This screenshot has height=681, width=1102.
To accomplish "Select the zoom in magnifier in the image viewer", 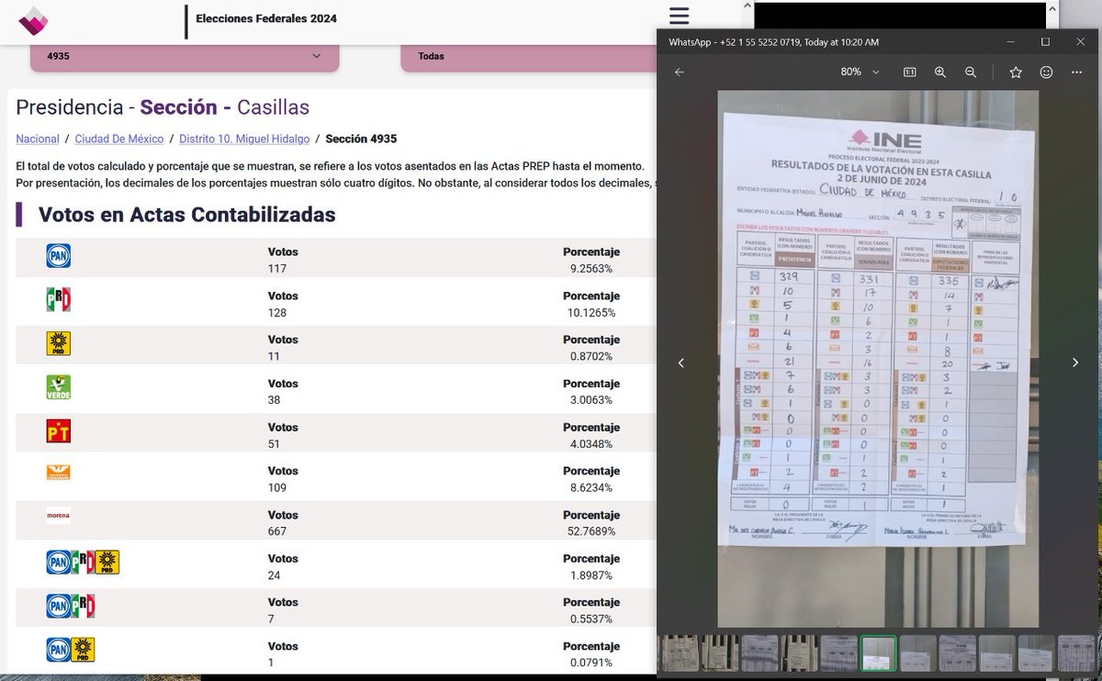I will click(x=940, y=72).
